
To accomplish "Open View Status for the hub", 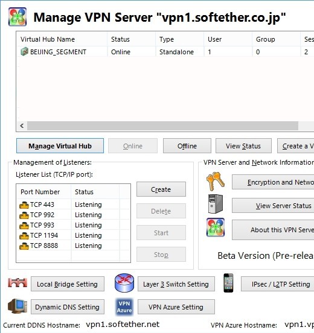I will (243, 146).
